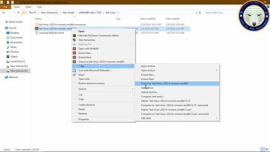Screen dimensions: 270x152
Task: Click breadcrumb chevron after Kali Linux
Action: coord(118,13)
